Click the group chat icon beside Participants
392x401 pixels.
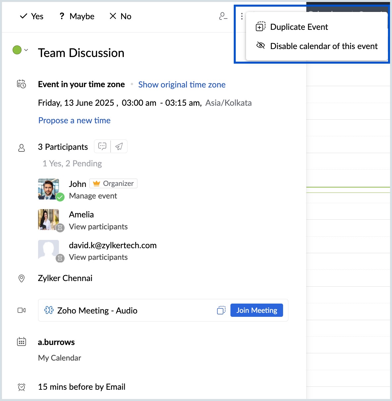(102, 146)
